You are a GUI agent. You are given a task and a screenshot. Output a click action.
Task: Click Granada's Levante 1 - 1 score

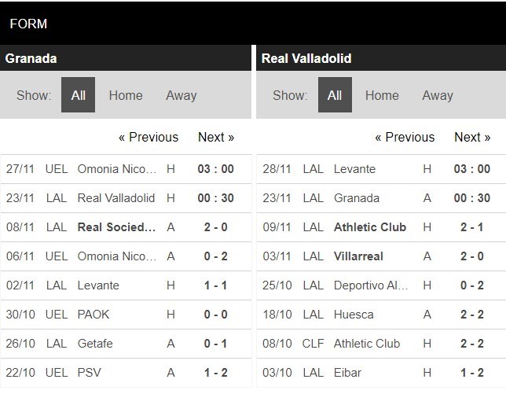[x=215, y=285]
